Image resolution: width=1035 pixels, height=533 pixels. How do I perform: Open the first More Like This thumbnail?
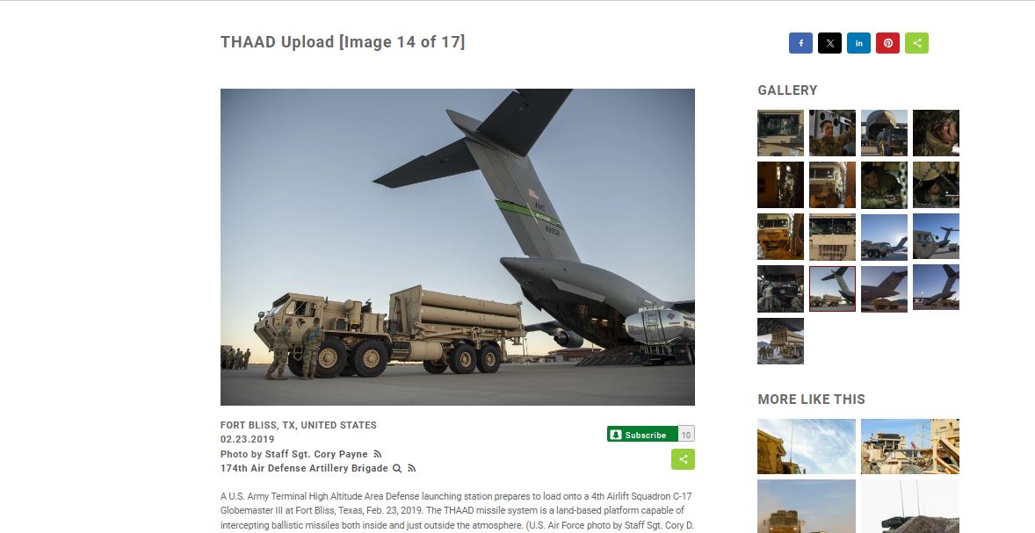807,447
